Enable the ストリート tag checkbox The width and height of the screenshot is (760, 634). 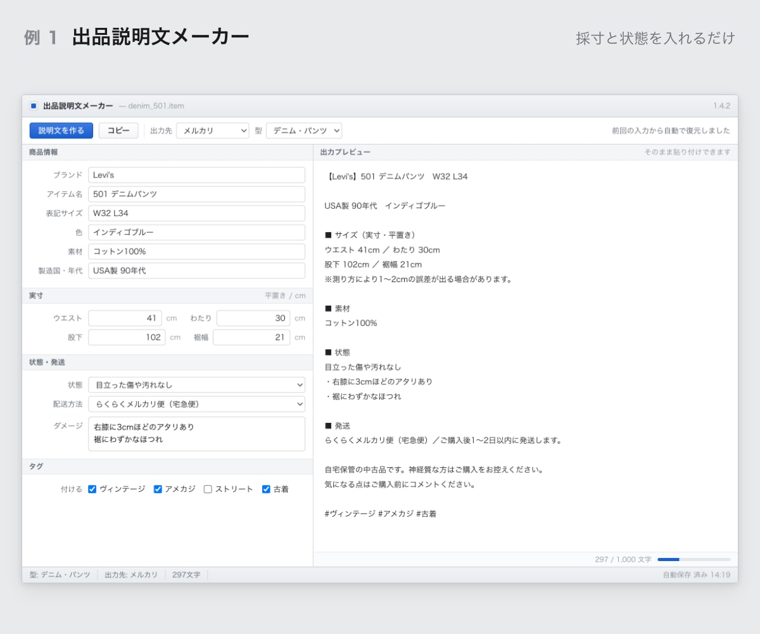tap(208, 489)
